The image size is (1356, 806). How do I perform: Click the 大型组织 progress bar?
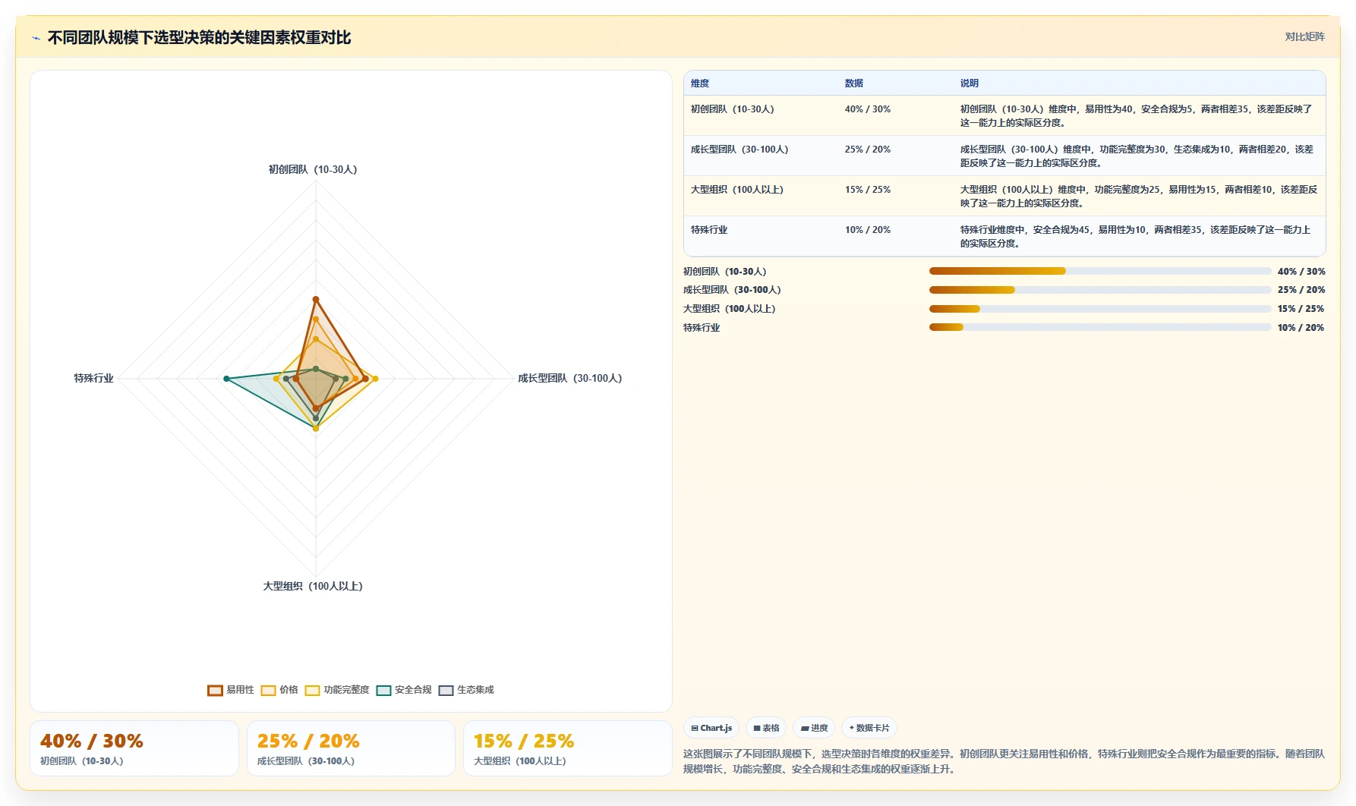pyautogui.click(x=1100, y=309)
